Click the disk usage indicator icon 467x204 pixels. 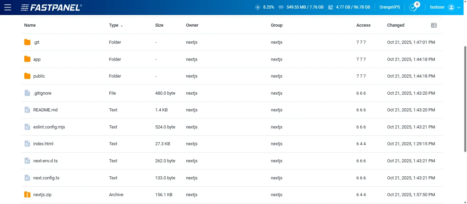[330, 7]
